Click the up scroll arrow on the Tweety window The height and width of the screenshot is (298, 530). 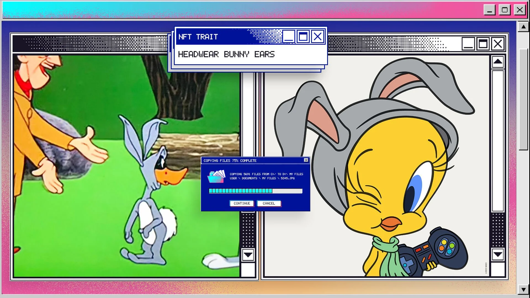pyautogui.click(x=498, y=62)
